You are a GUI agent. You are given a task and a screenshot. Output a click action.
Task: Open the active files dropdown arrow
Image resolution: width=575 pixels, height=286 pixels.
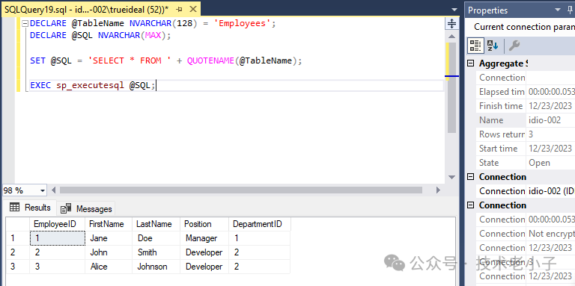pos(454,10)
